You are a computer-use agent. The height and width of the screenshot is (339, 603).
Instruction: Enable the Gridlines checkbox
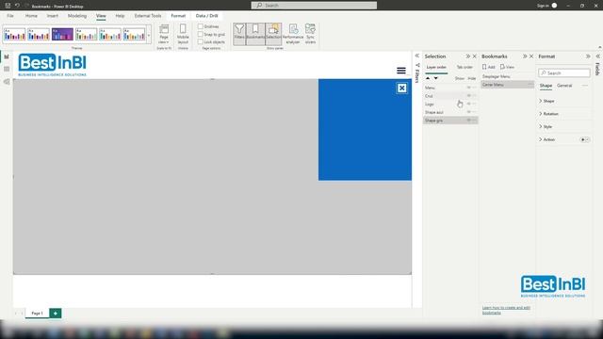pos(201,26)
